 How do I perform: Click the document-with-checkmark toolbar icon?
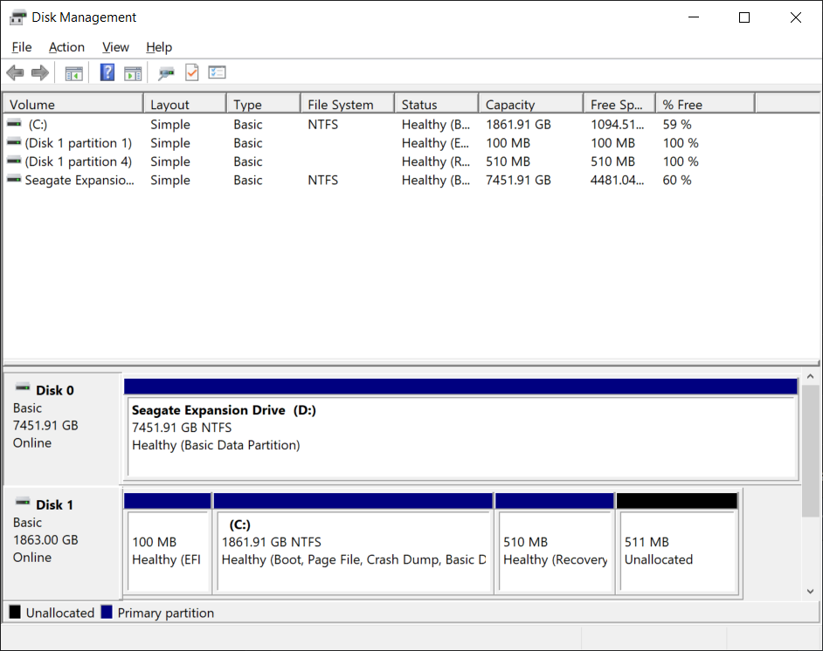191,72
